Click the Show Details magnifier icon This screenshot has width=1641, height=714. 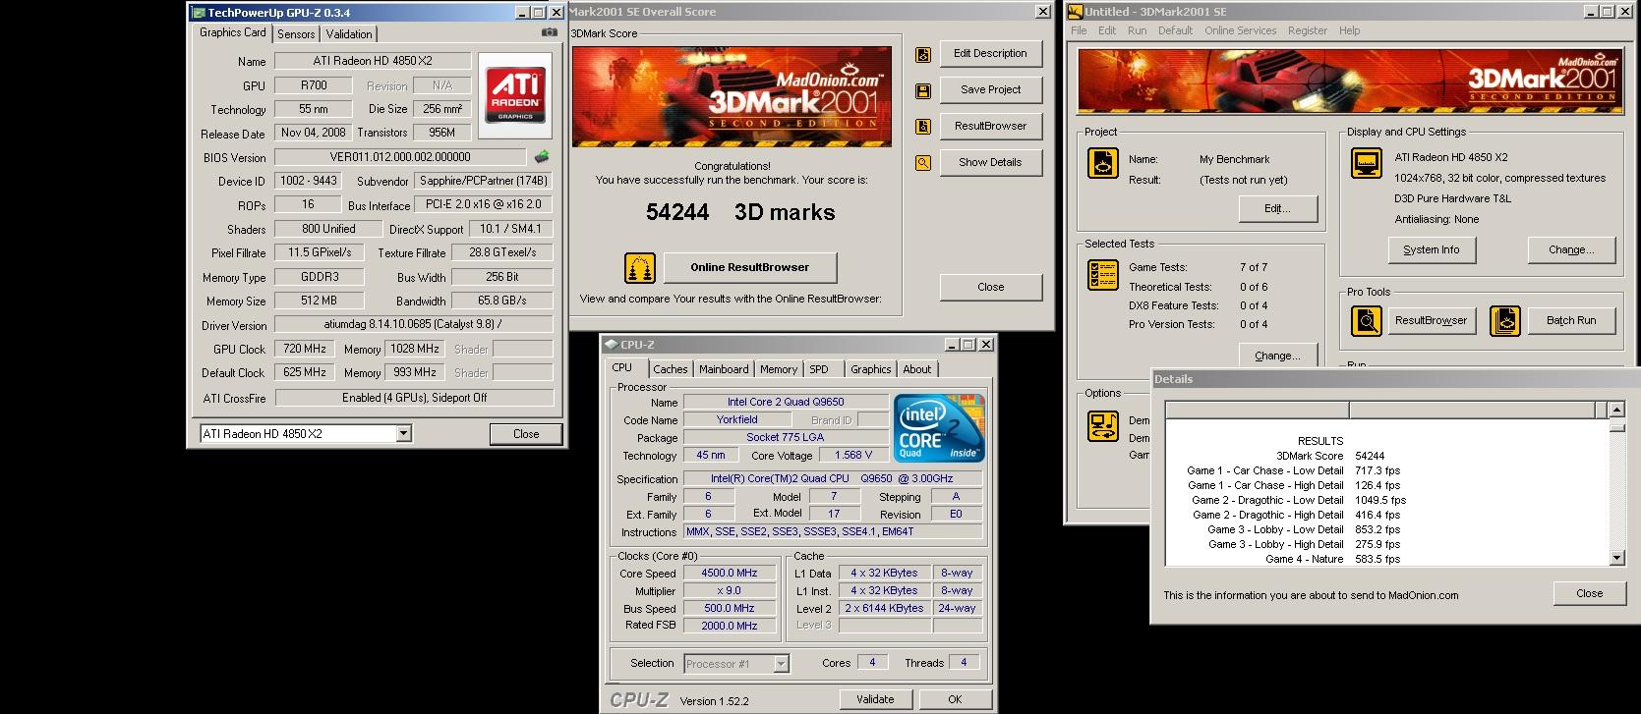click(923, 163)
